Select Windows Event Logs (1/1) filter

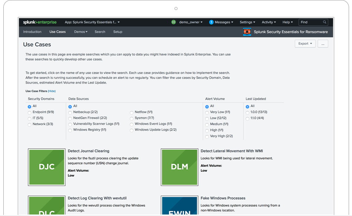pos(132,124)
